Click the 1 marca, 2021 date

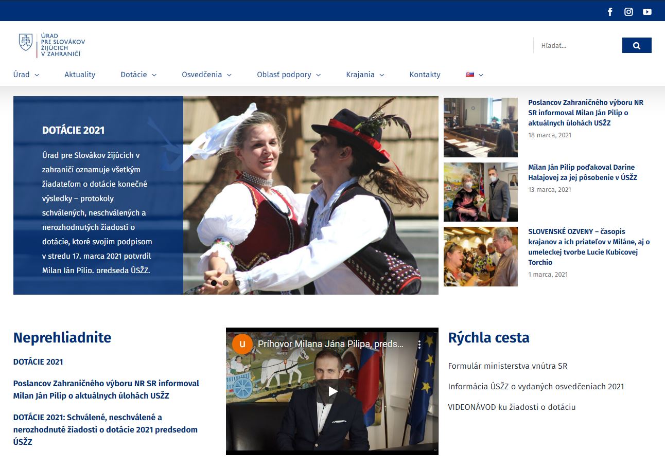tap(548, 275)
